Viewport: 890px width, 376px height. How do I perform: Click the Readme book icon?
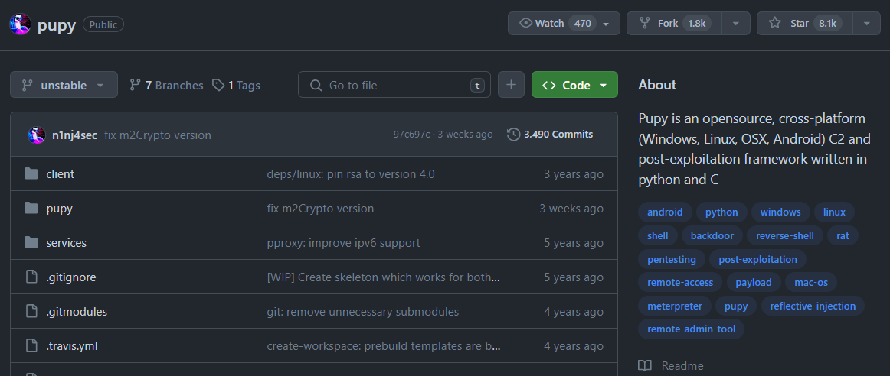[x=645, y=366]
